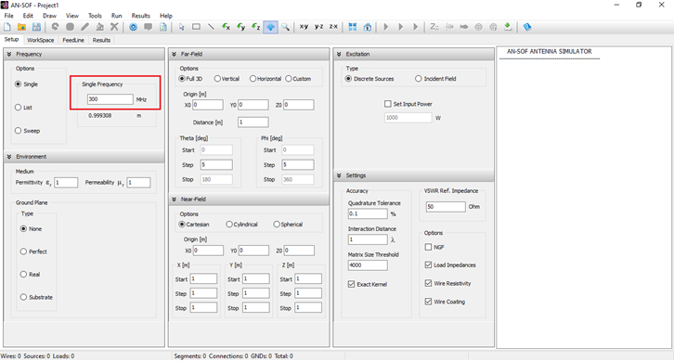Click the far-field Distance input field
This screenshot has width=674, height=361.
coord(253,122)
